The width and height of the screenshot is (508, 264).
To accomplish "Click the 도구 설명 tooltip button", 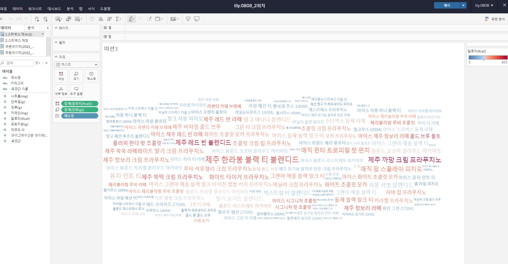I will (x=76, y=91).
